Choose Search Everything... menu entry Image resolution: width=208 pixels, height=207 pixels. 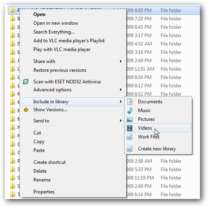[x=54, y=32]
